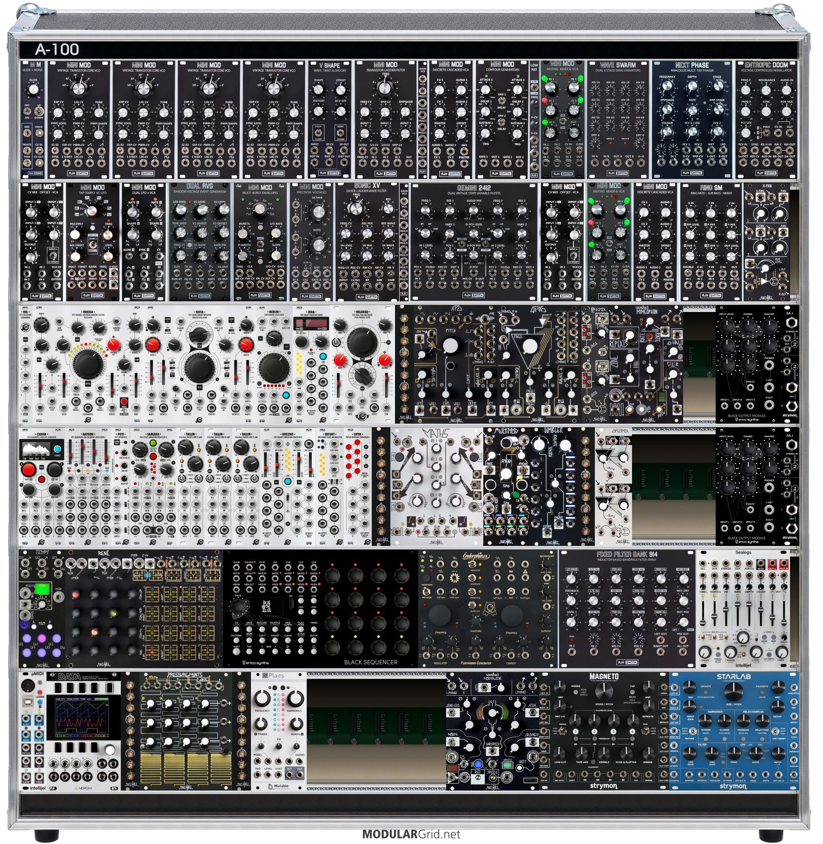The height and width of the screenshot is (844, 823).
Task: Select the Samara utility processor module
Action: (153, 486)
